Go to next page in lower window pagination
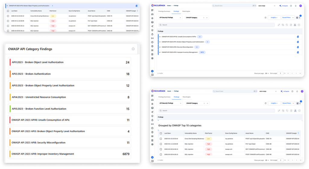 (296, 160)
